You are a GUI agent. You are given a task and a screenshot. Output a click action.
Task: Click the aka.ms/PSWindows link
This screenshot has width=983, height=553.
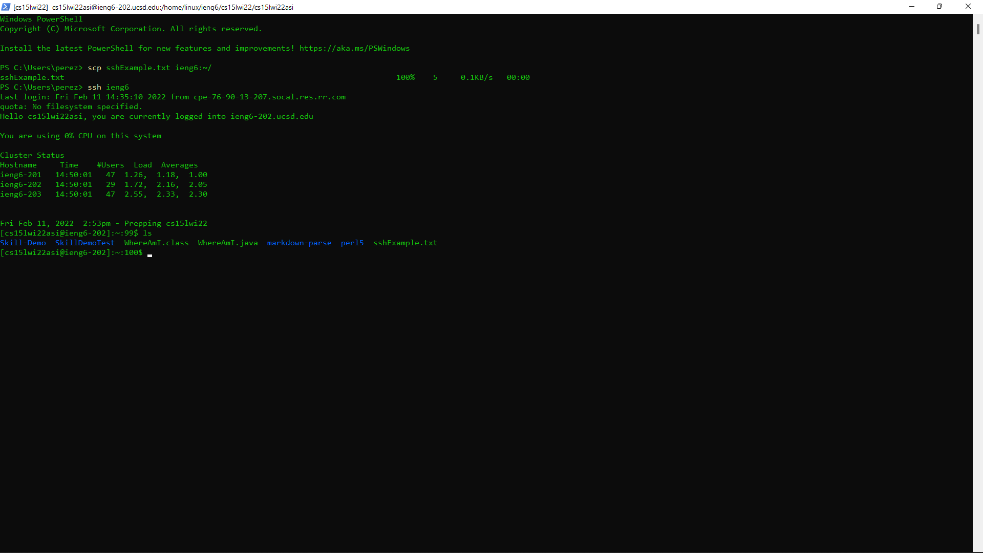coord(354,48)
